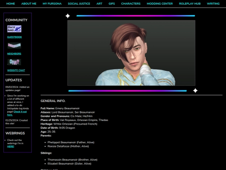This screenshot has width=226, height=170.
Task: Open the Writing page
Action: (x=213, y=4)
